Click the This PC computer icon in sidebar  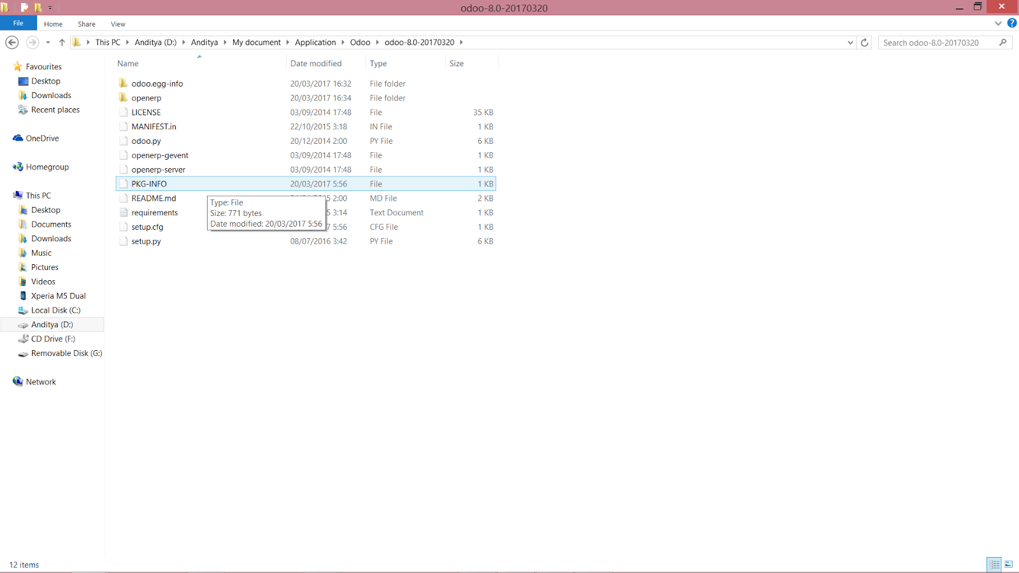18,195
